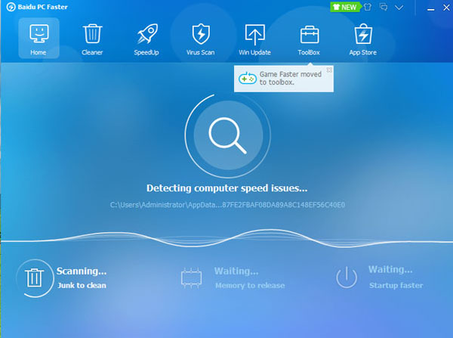Viewport: 453px width, 338px height.
Task: Click the Scanning junk trash icon
Action: [x=34, y=278]
